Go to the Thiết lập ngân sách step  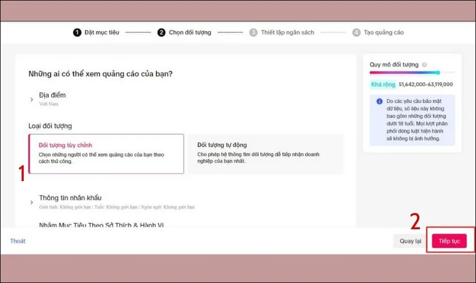click(287, 32)
